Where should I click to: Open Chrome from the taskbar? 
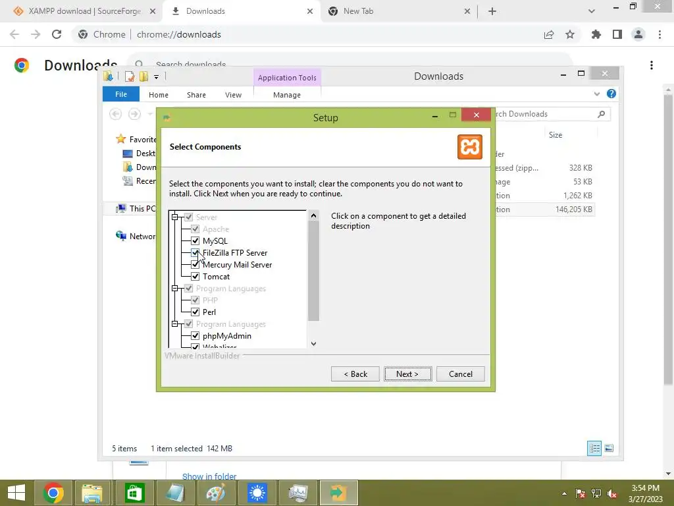(x=53, y=493)
